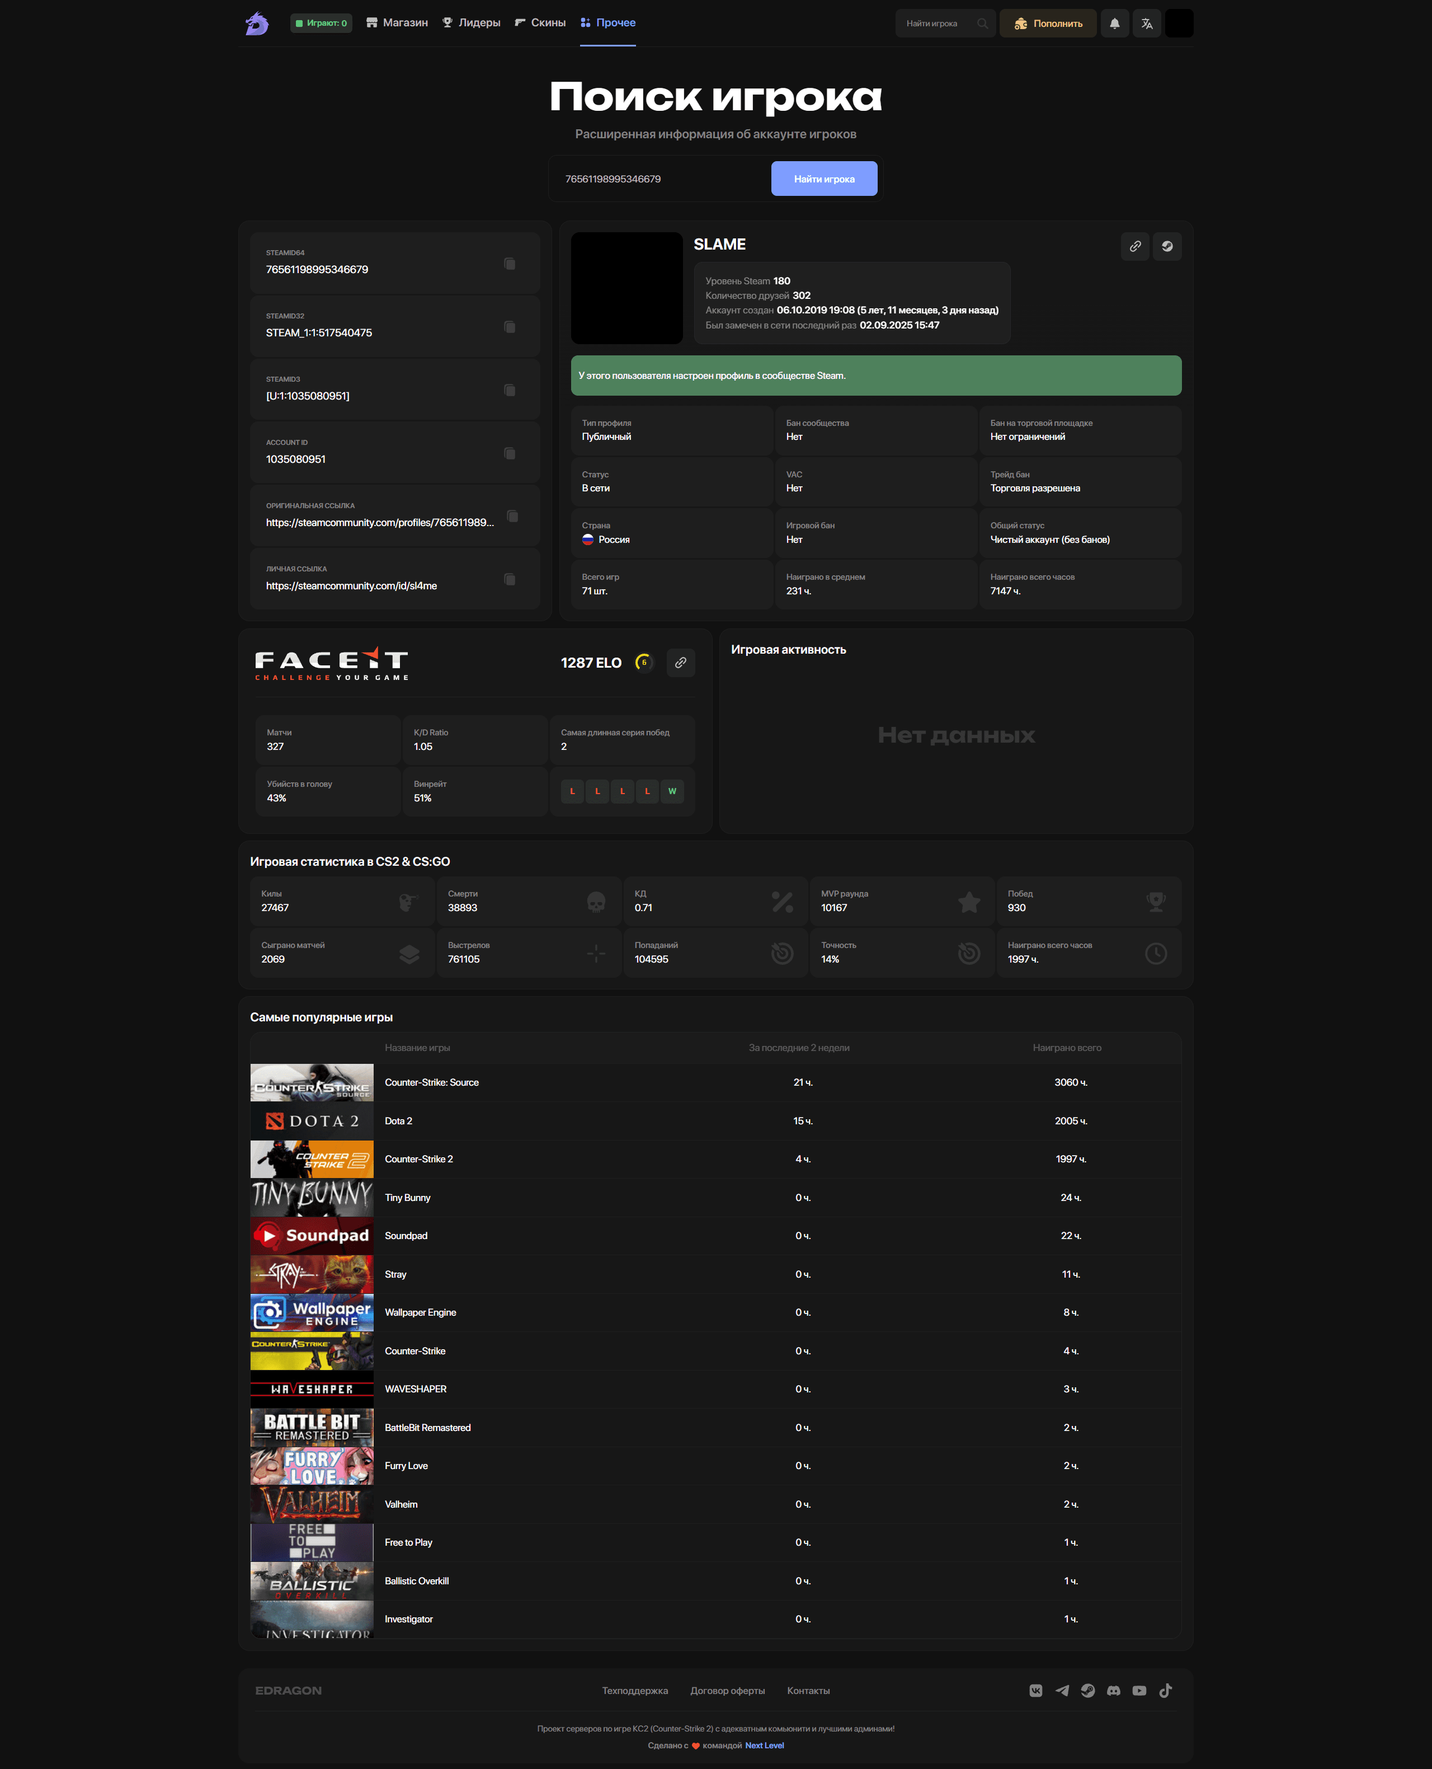Copy the original profile link
The height and width of the screenshot is (1769, 1432).
coord(512,515)
